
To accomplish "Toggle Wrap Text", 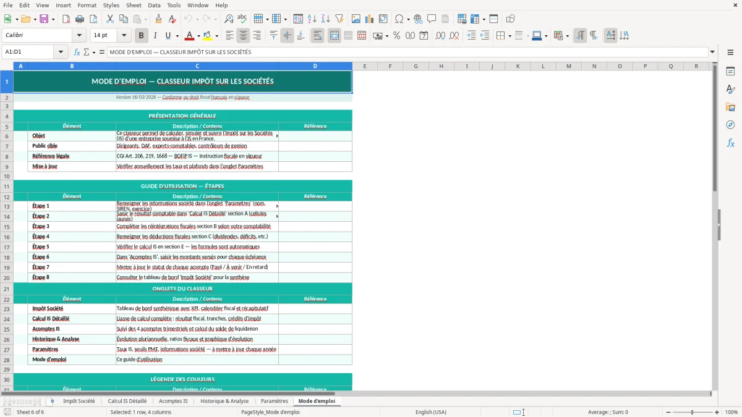I will tap(317, 36).
